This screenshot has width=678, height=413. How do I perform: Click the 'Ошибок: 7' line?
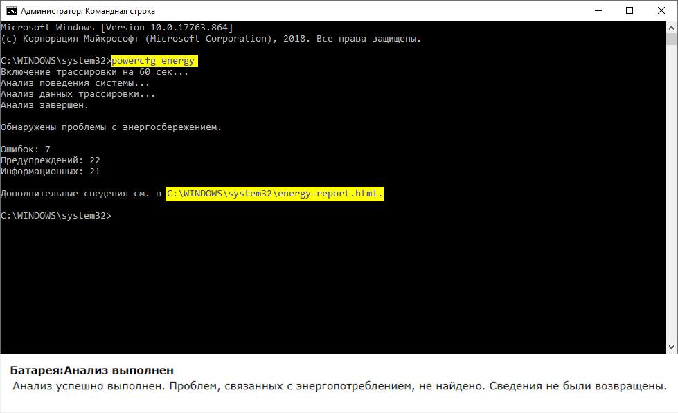26,149
